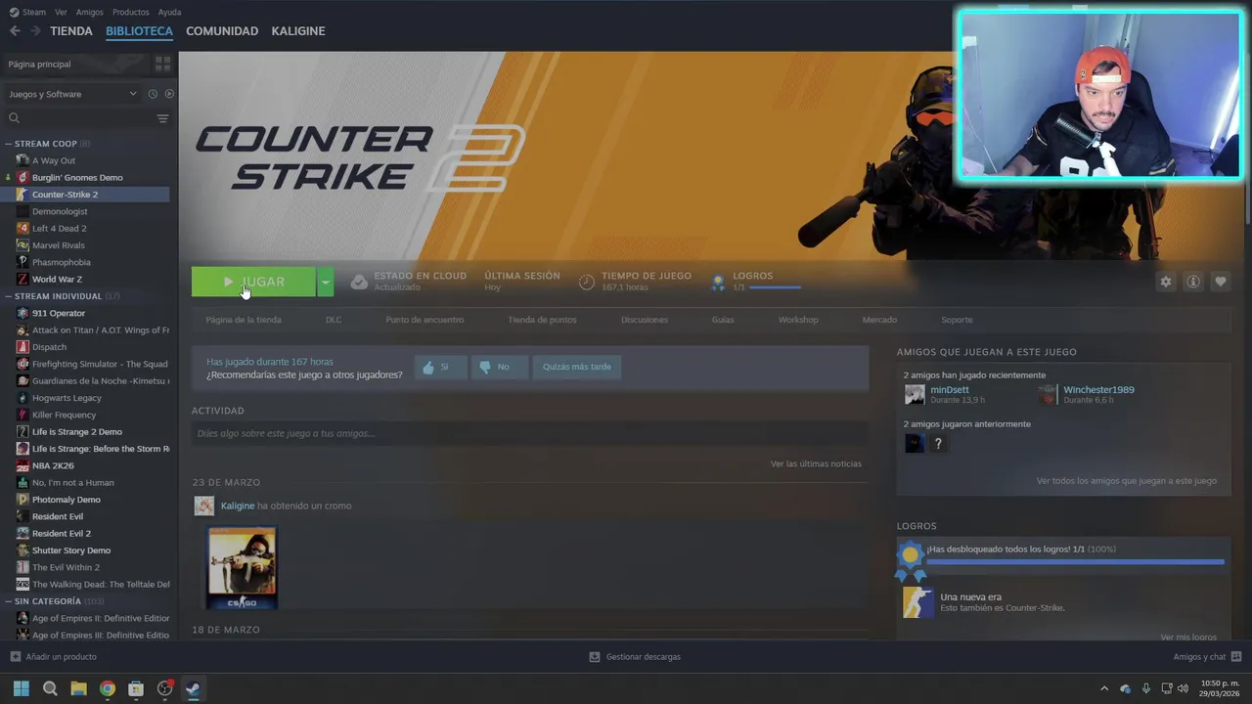Image resolution: width=1252 pixels, height=704 pixels.
Task: Go to the TIENDA section
Action: [x=71, y=31]
